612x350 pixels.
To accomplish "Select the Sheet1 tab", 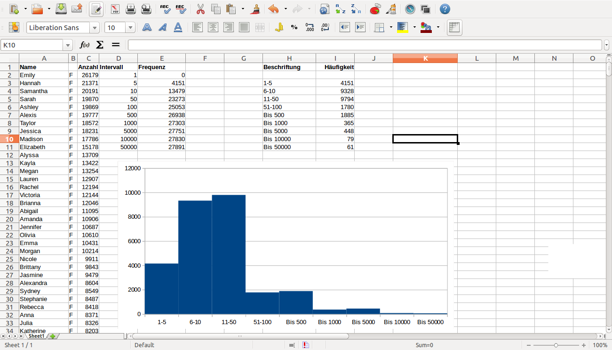I will pos(36,336).
